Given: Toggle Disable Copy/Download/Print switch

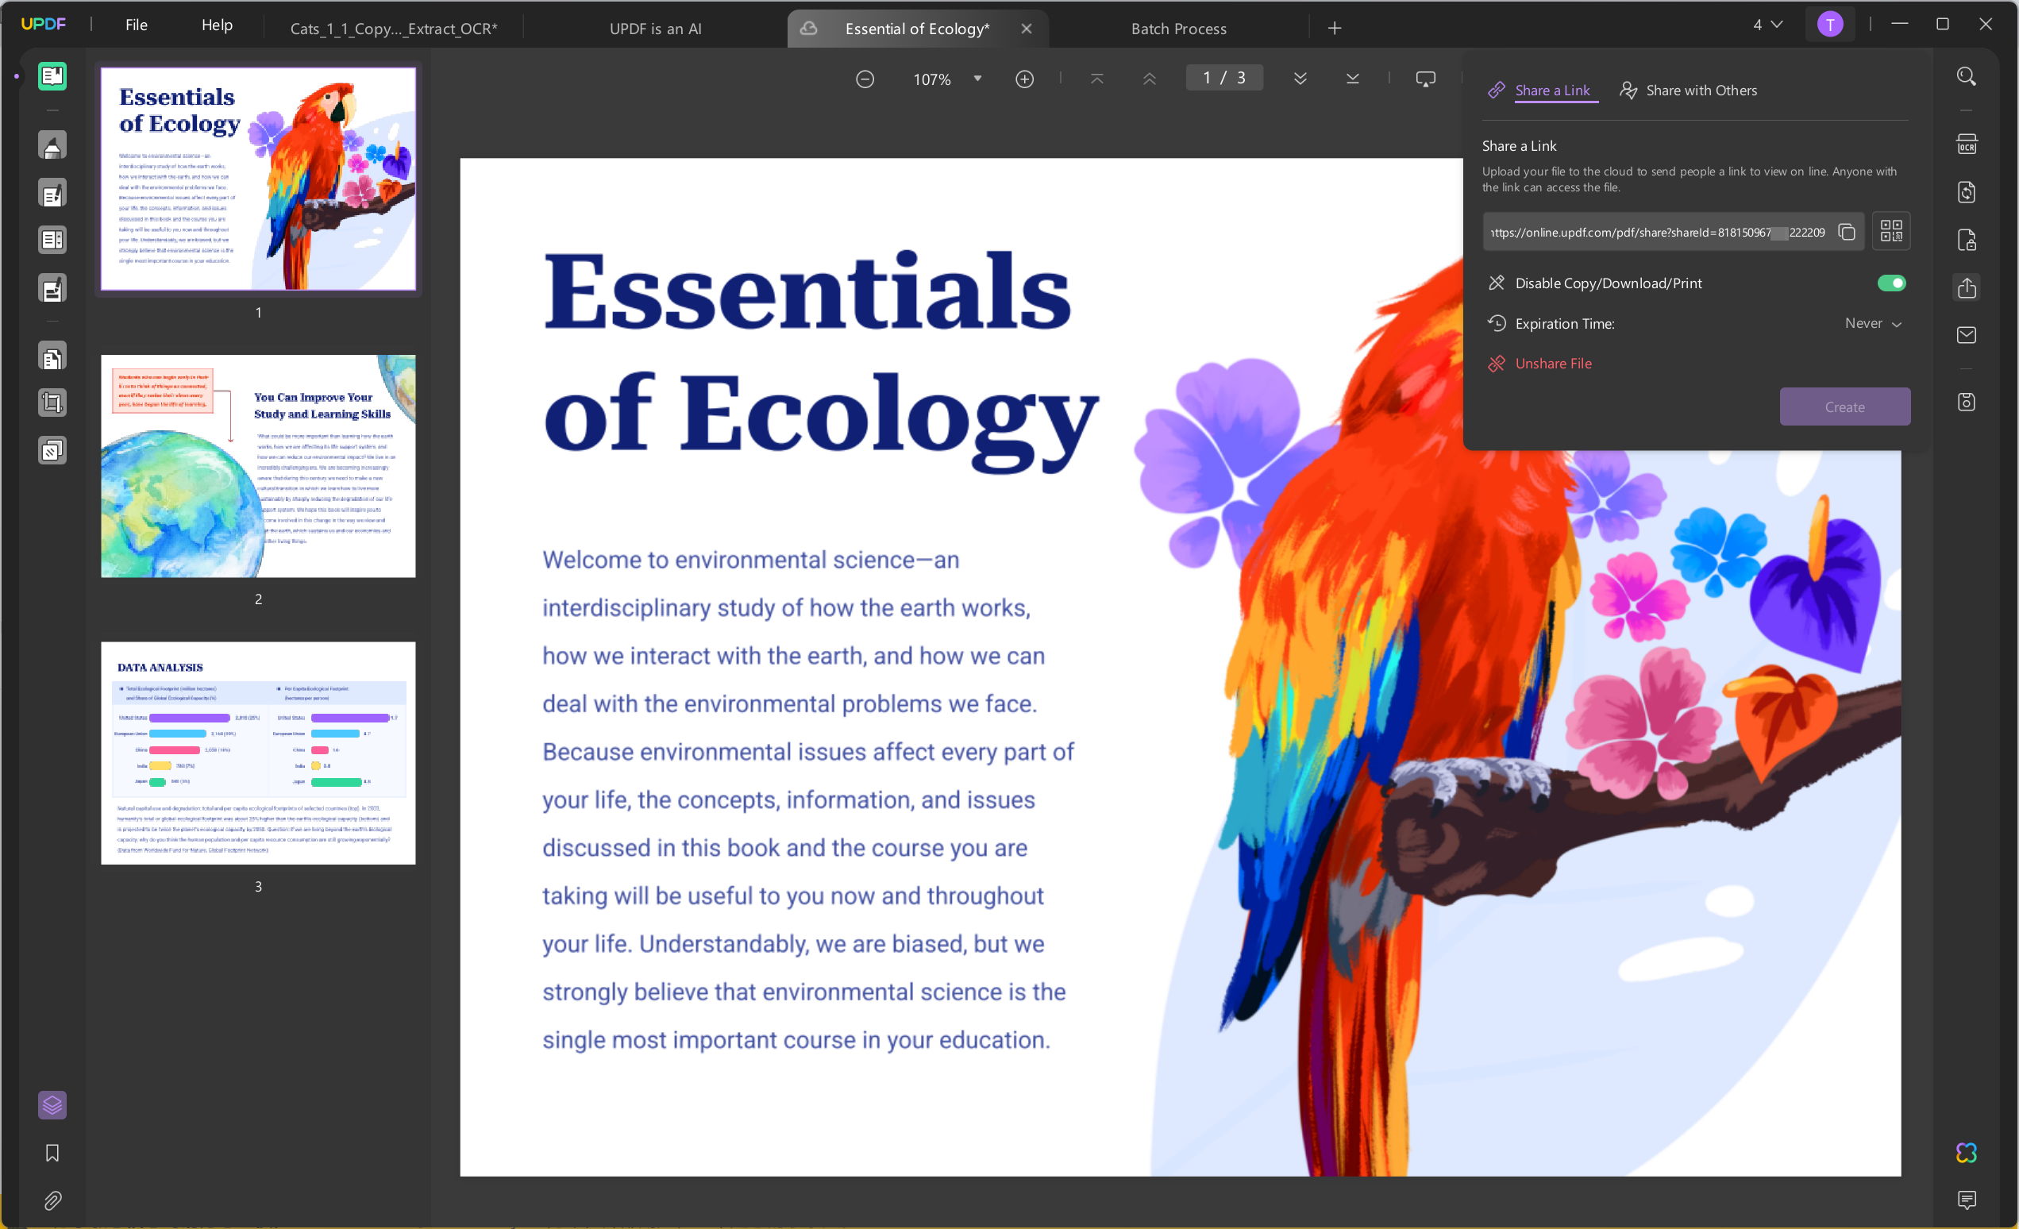Looking at the screenshot, I should click(1891, 283).
